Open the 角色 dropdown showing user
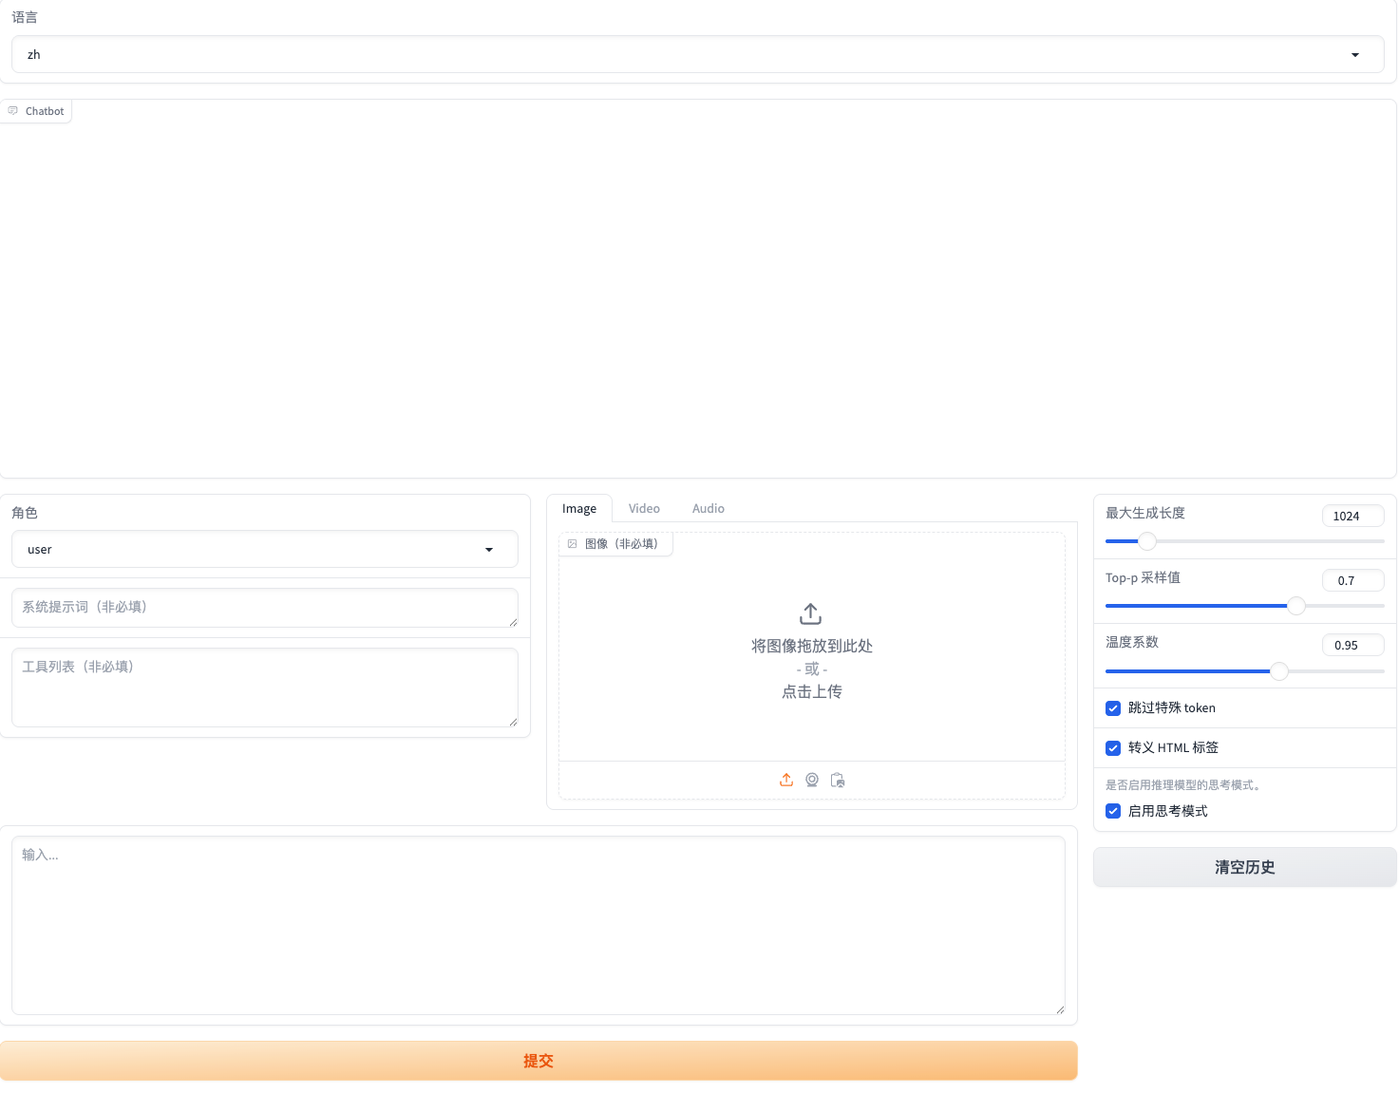 pyautogui.click(x=265, y=549)
